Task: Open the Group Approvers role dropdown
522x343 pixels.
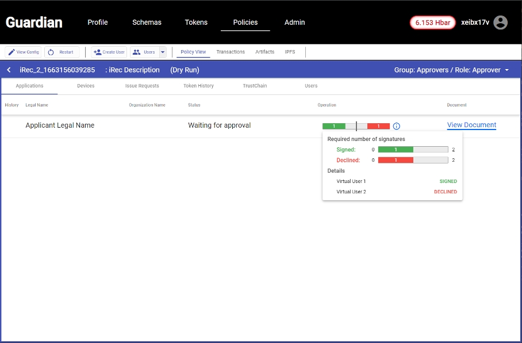Action: coord(506,70)
